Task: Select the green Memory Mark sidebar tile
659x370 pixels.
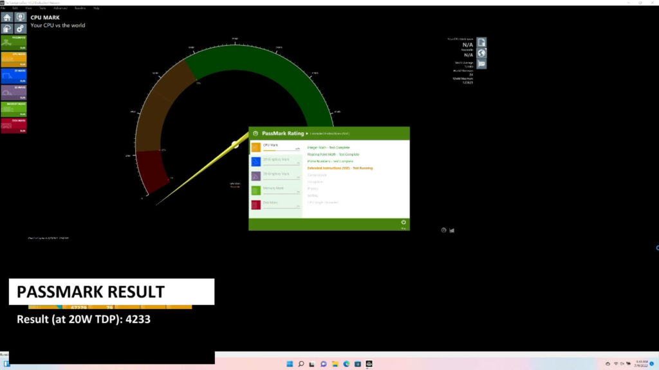Action: (14, 109)
